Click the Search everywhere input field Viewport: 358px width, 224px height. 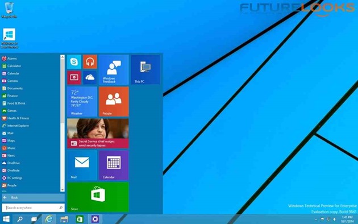[34, 208]
